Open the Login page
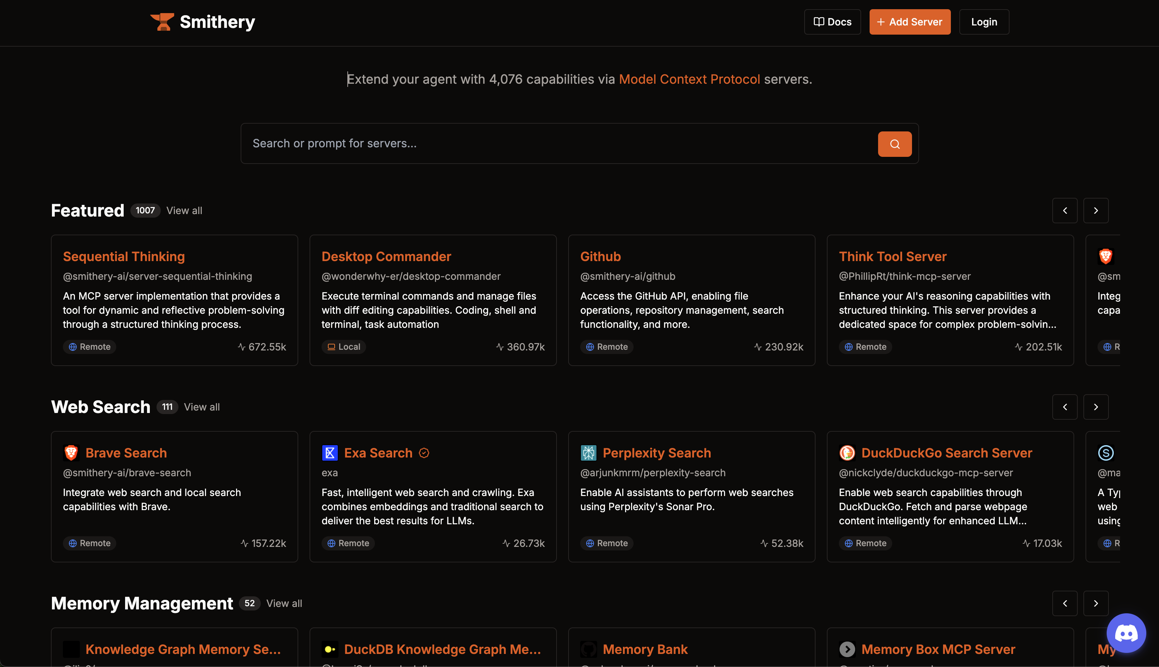The width and height of the screenshot is (1159, 667). click(984, 22)
